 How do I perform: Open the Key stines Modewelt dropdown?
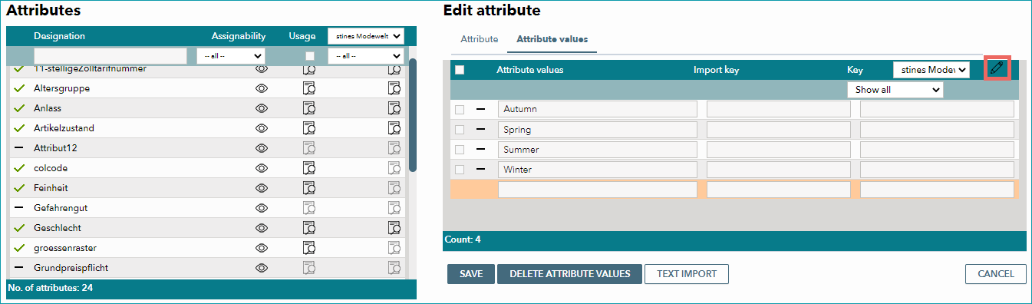tap(931, 70)
